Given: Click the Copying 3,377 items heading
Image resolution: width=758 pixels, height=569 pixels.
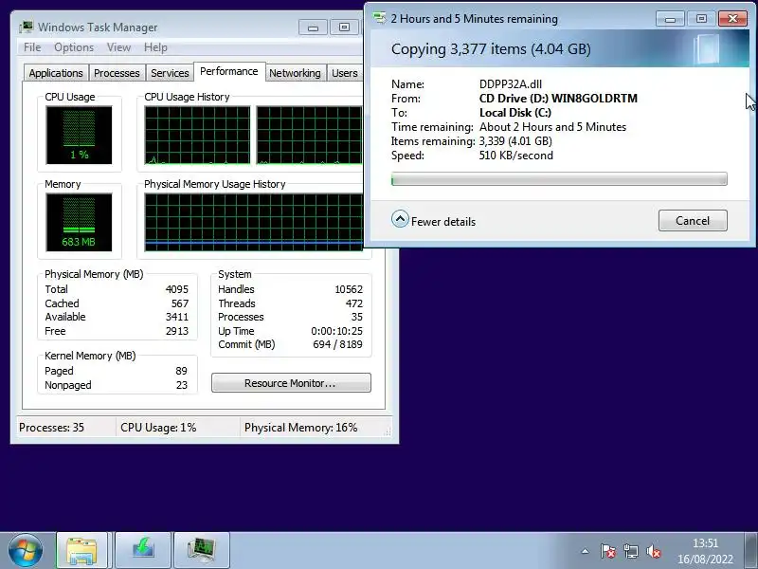Looking at the screenshot, I should pos(491,49).
